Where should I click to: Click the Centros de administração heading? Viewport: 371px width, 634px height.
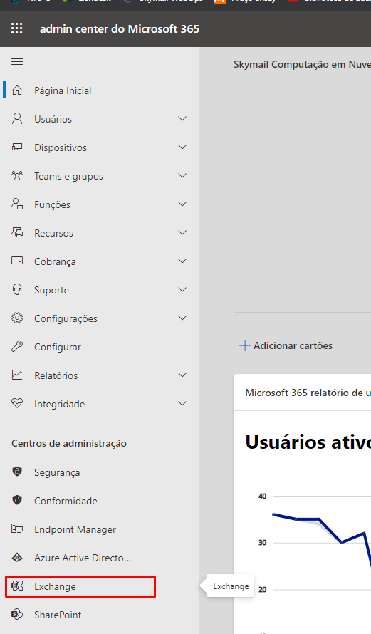tap(69, 444)
